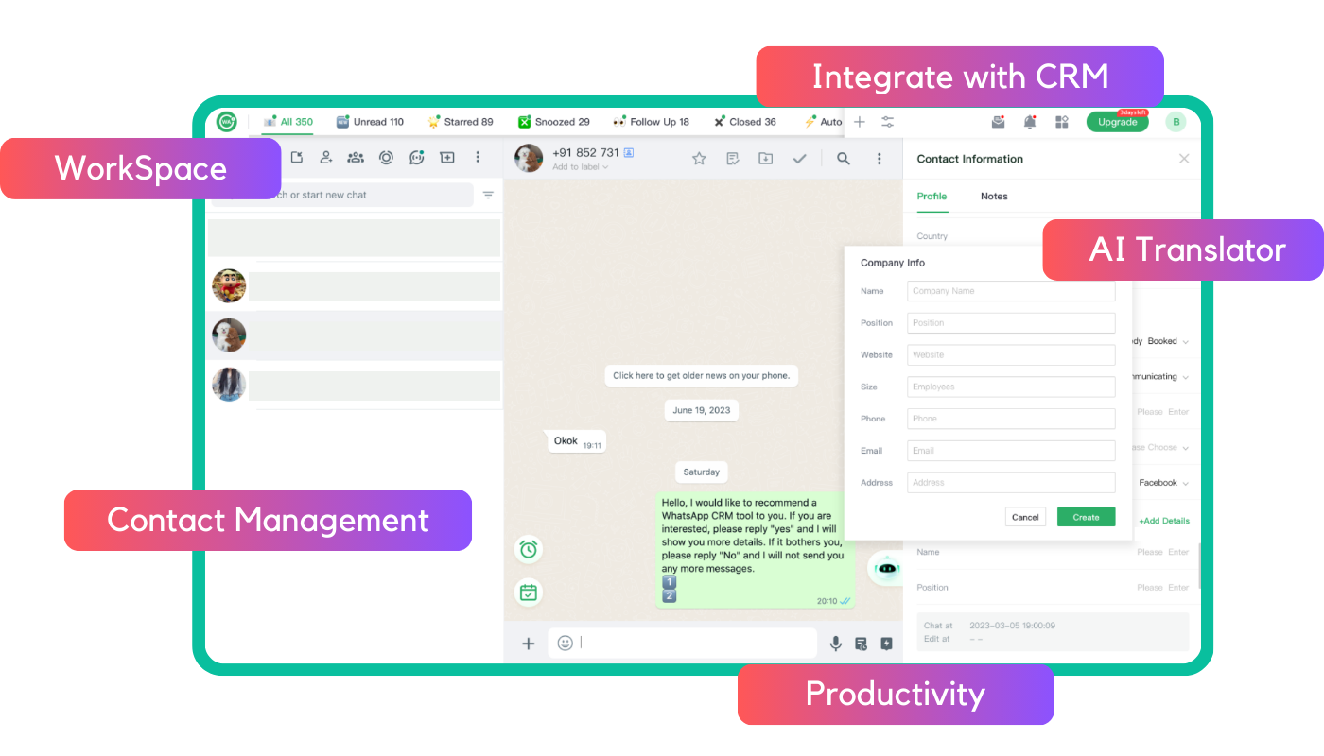1324x756 pixels.
Task: Open the calendar schedule icon
Action: point(529,593)
